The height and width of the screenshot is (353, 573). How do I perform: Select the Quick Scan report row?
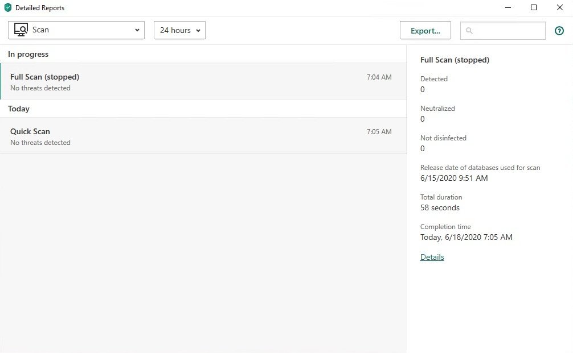click(203, 136)
